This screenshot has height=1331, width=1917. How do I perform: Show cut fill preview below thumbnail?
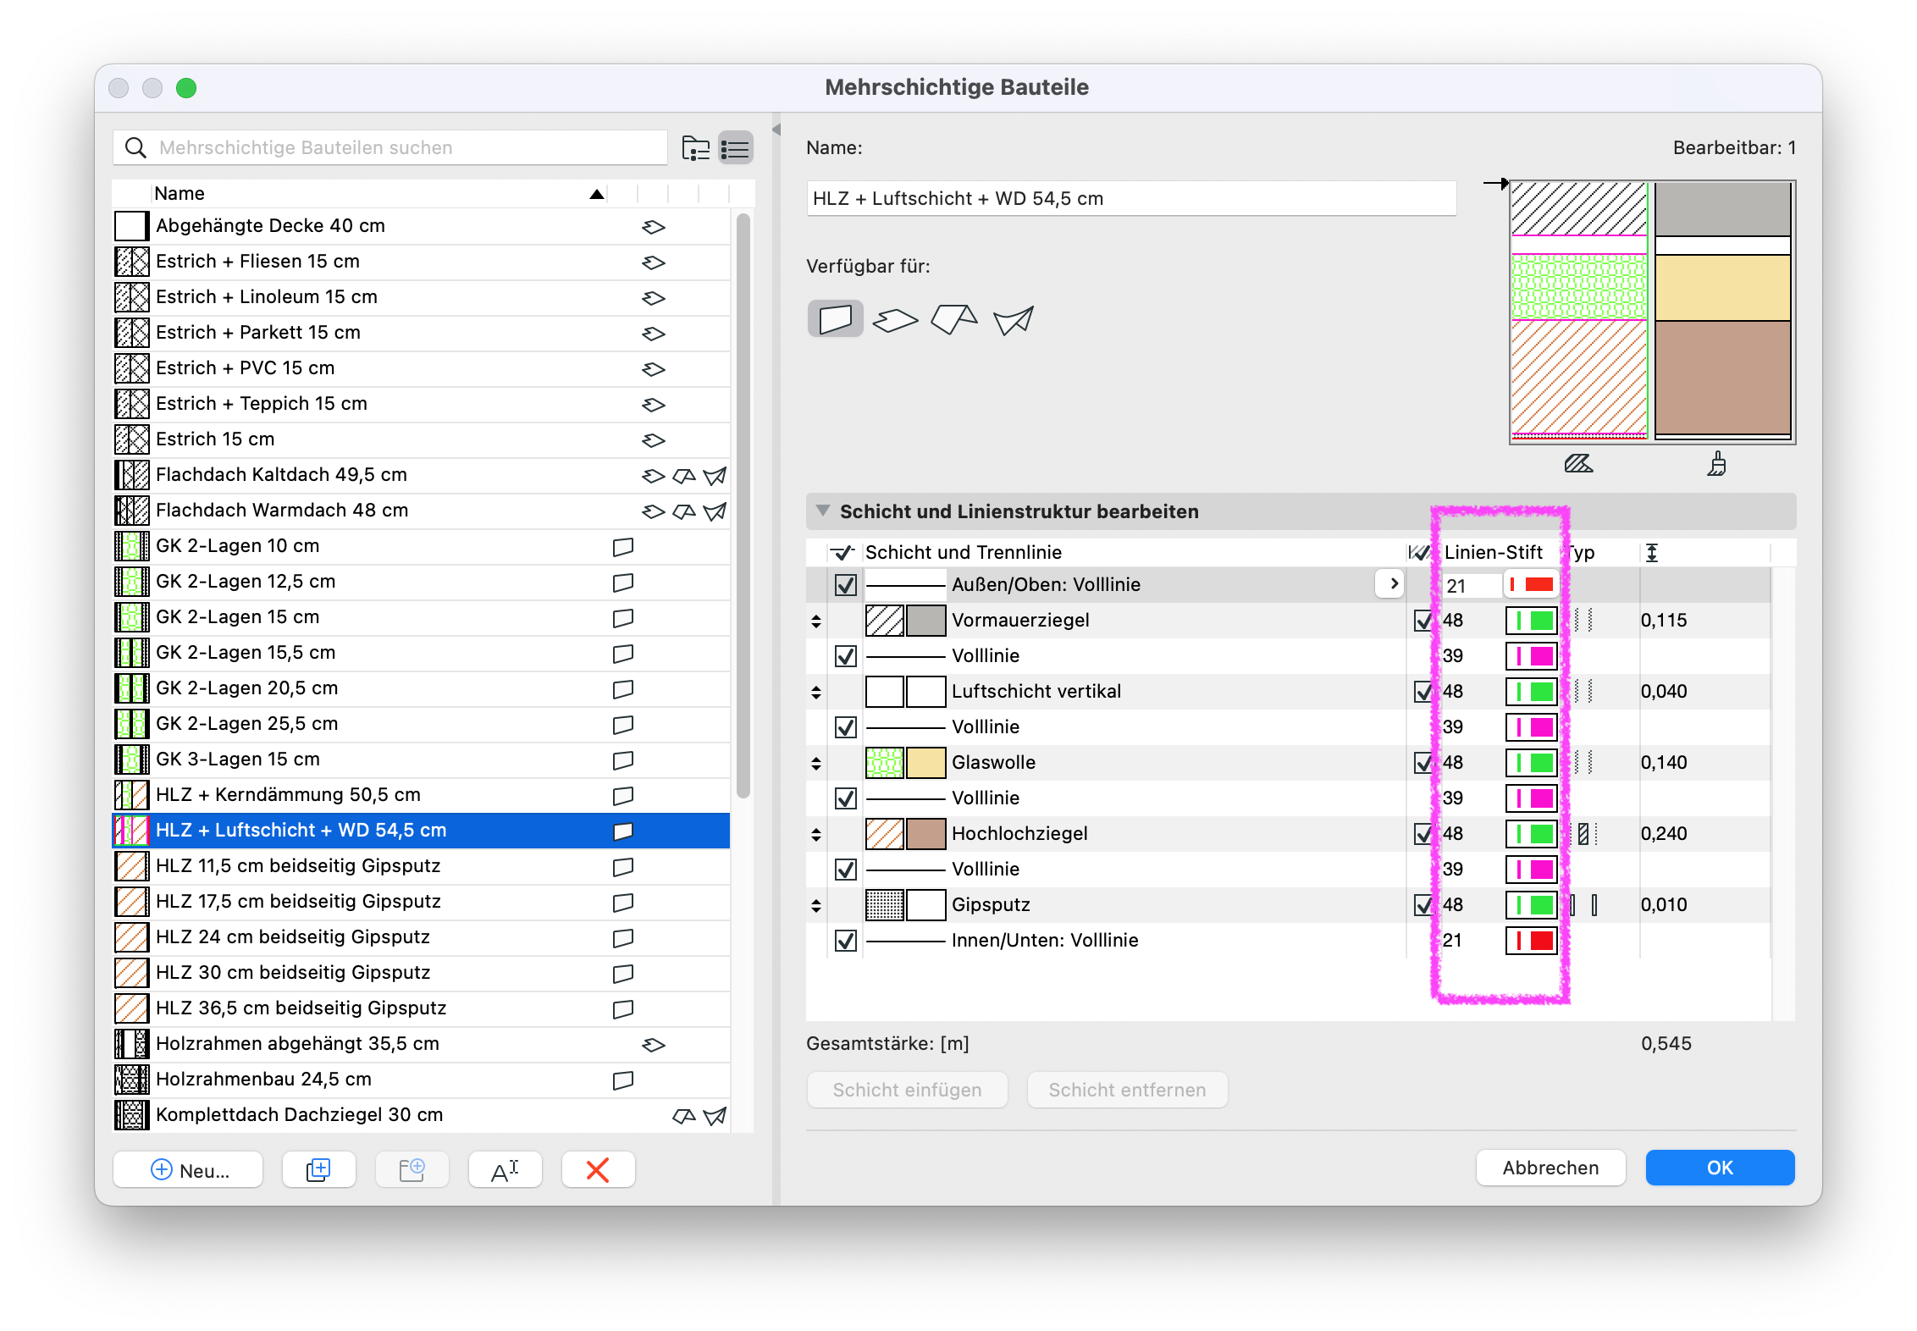coord(1578,464)
